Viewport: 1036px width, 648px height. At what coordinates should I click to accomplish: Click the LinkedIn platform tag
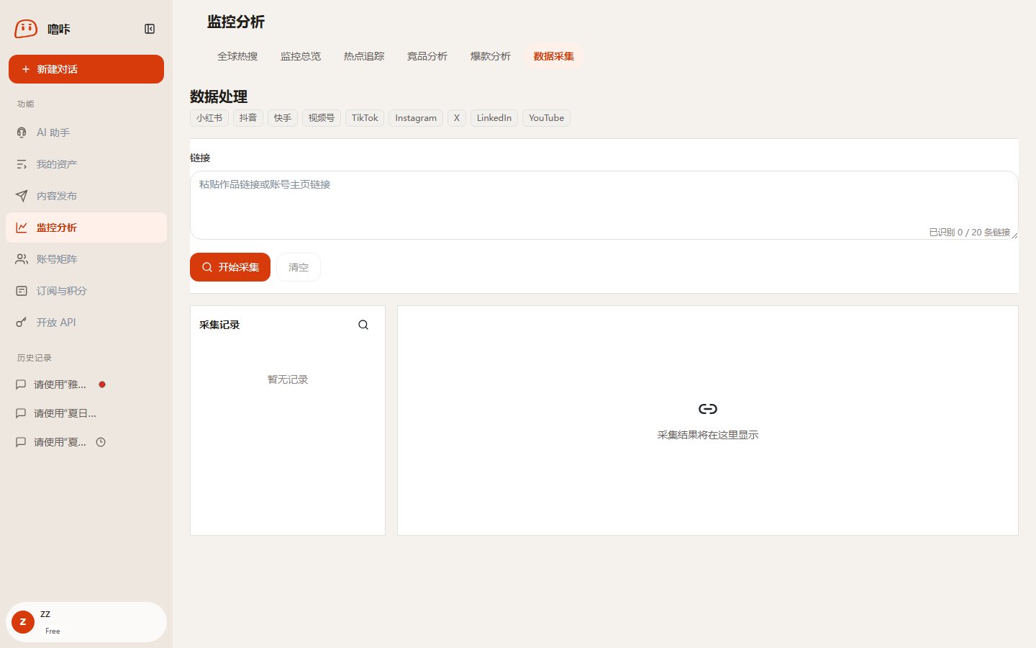pos(494,118)
